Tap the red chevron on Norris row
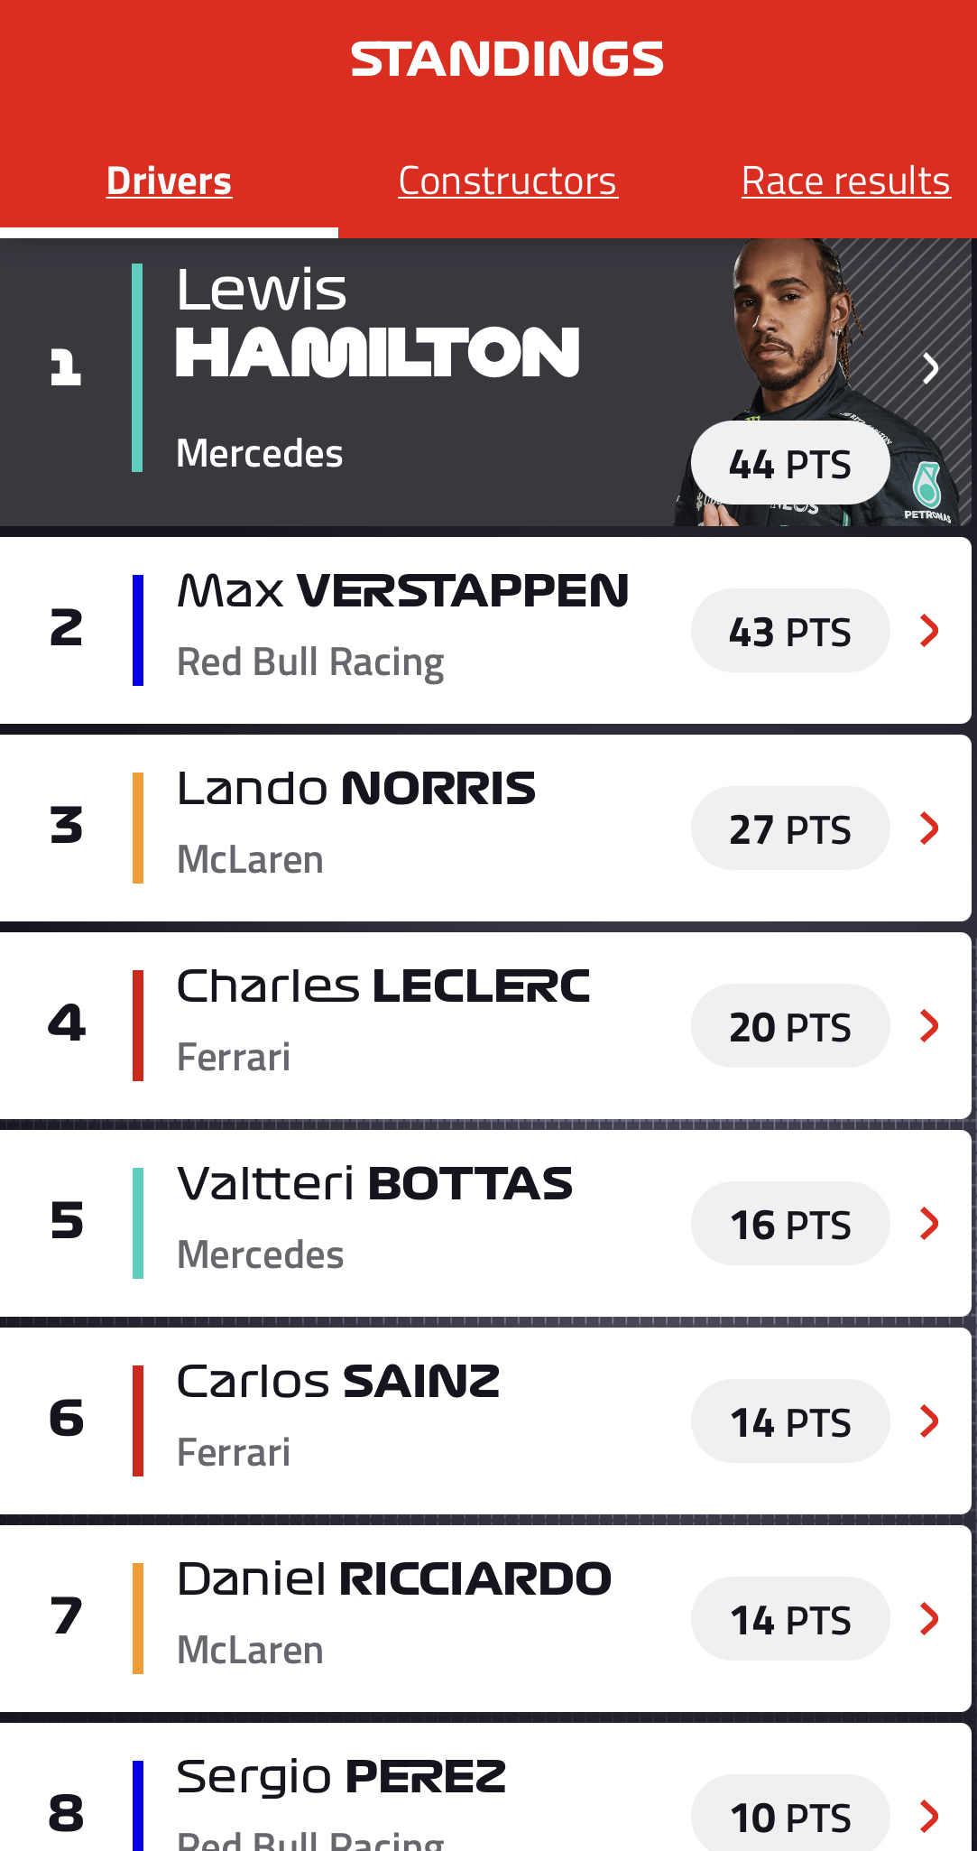The image size is (977, 1851). click(930, 828)
